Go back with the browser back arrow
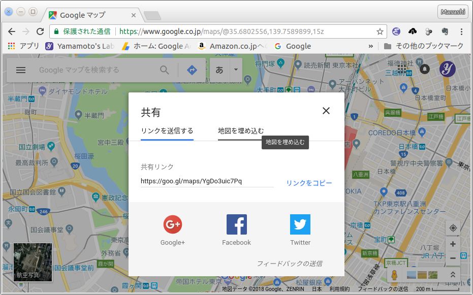Image resolution: width=473 pixels, height=295 pixels. click(12, 31)
